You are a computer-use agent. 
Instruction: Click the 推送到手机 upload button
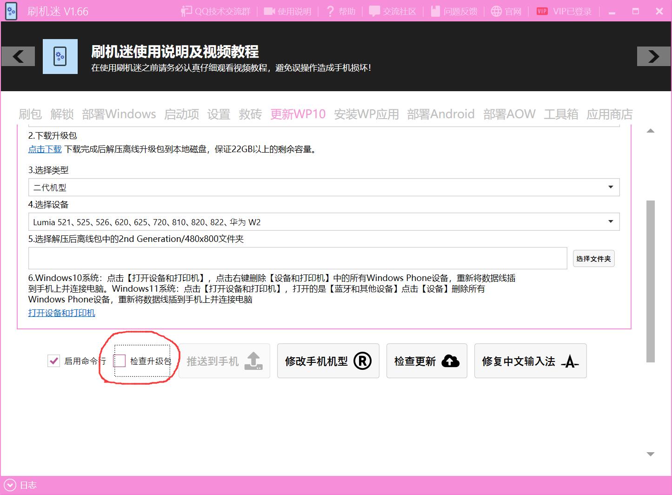point(224,361)
